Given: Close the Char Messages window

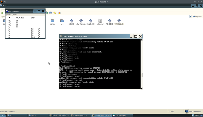Looking at the screenshot, I should coord(43,11).
